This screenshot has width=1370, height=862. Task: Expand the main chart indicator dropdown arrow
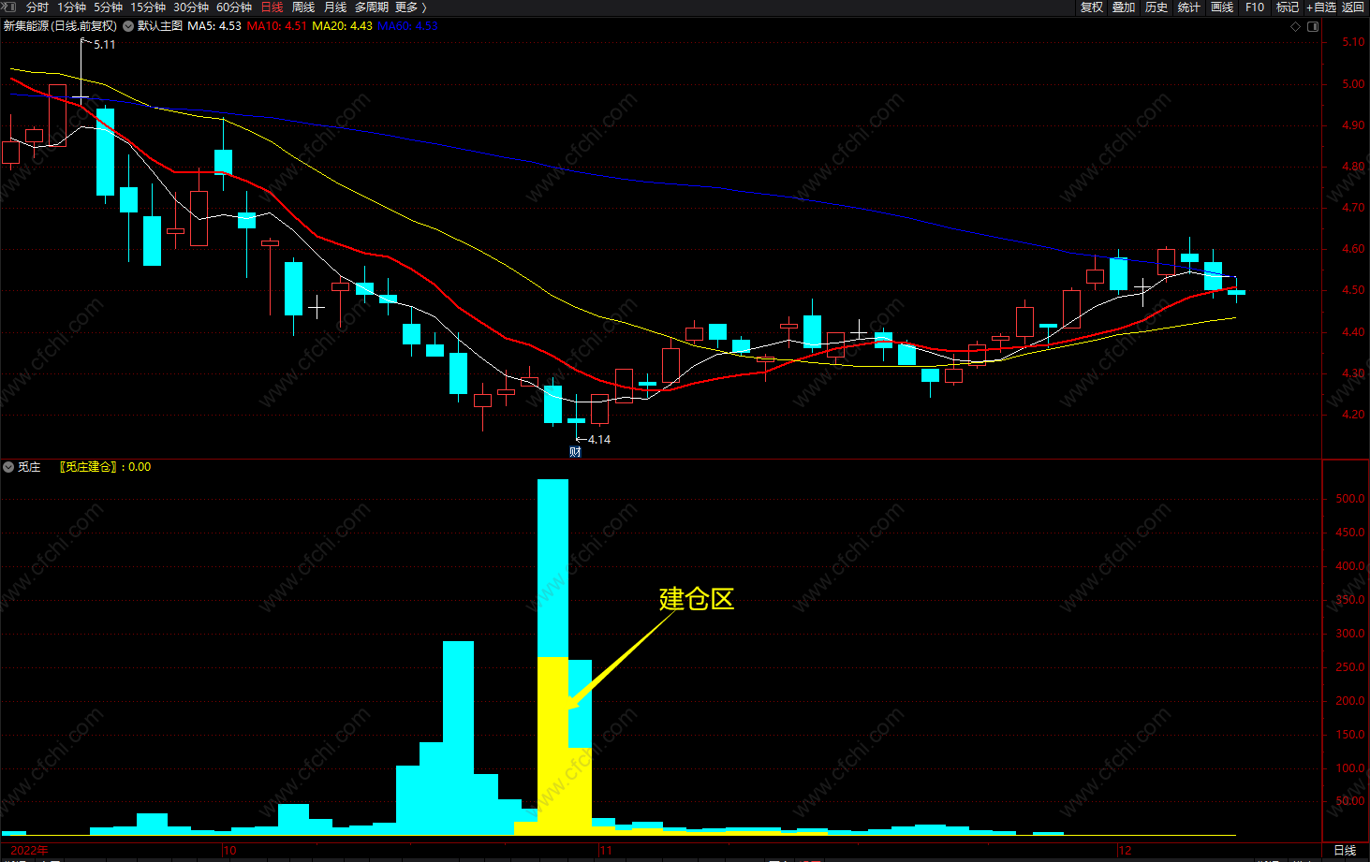tap(128, 26)
